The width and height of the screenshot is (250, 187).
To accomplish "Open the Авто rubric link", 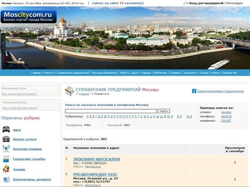I will click(17, 130).
